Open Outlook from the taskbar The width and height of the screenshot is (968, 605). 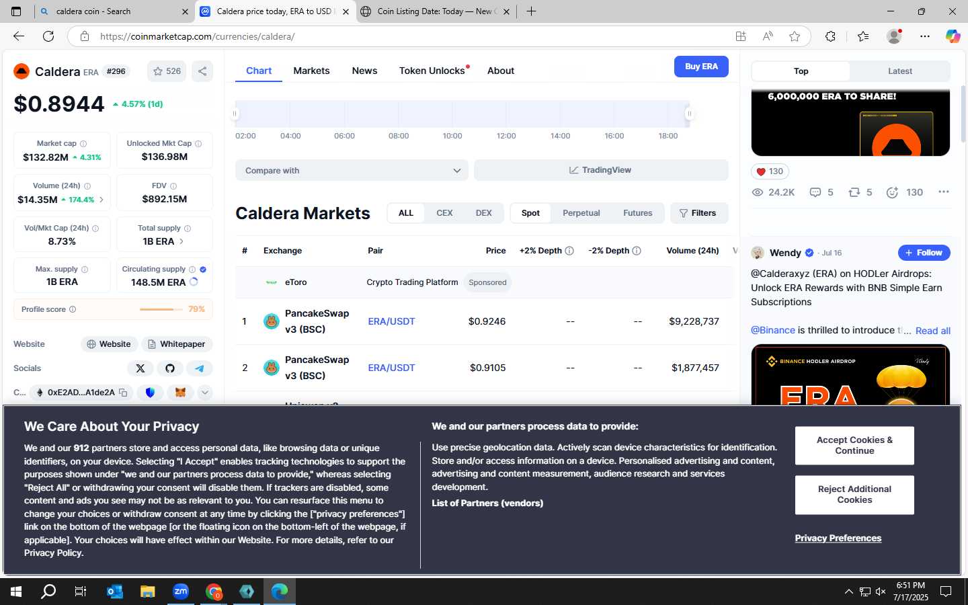(115, 592)
